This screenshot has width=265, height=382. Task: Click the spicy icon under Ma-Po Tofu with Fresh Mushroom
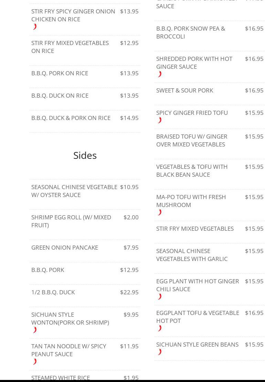click(160, 212)
